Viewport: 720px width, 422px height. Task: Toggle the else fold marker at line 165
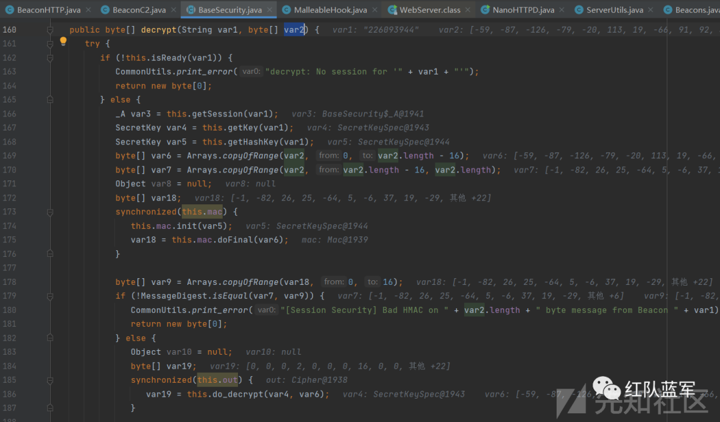click(x=50, y=100)
